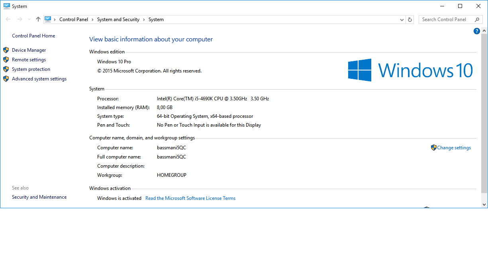Click the scrollbar up arrow
Screen dimensions: 488x258
click(484, 31)
